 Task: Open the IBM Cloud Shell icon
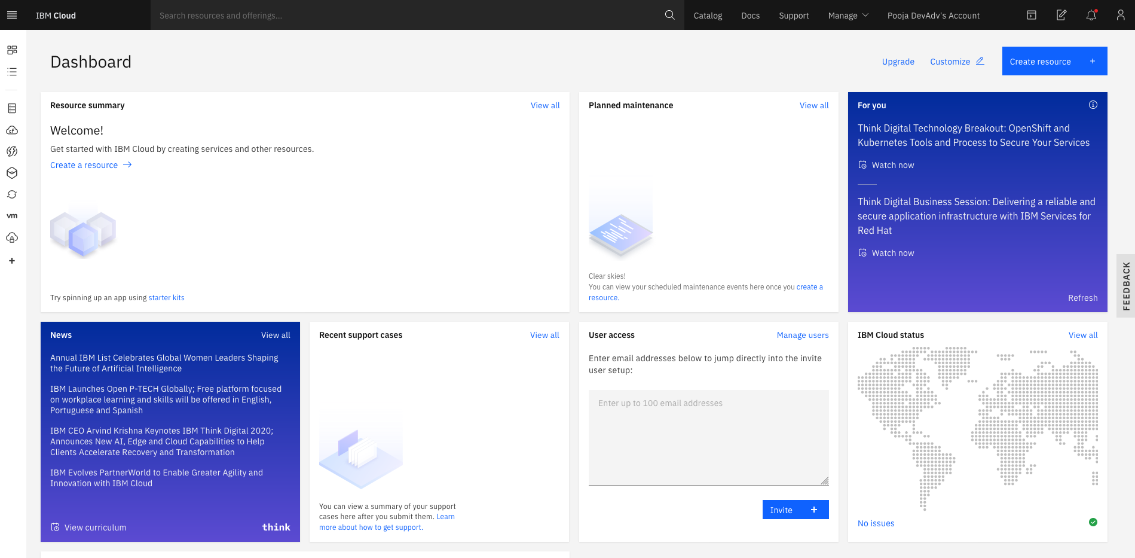[x=1032, y=15]
